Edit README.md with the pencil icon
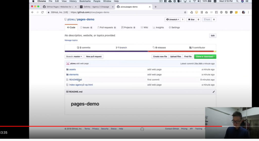 [x=213, y=92]
